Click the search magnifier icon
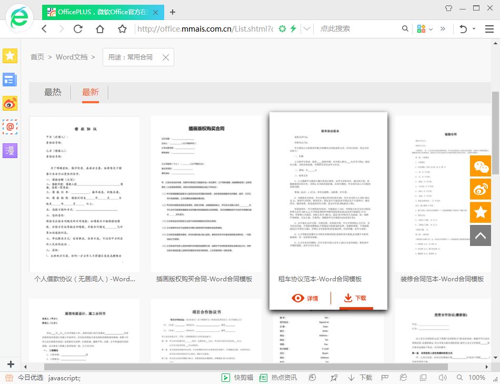Screen dimensions: 500x384 405,29
